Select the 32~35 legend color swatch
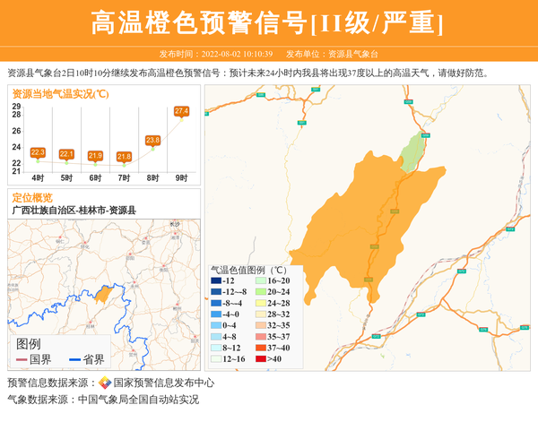The height and width of the screenshot is (422, 538). 261,325
